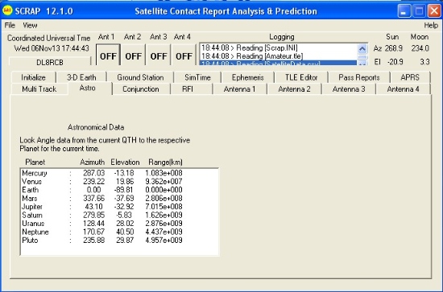Open the View menu

[x=30, y=26]
